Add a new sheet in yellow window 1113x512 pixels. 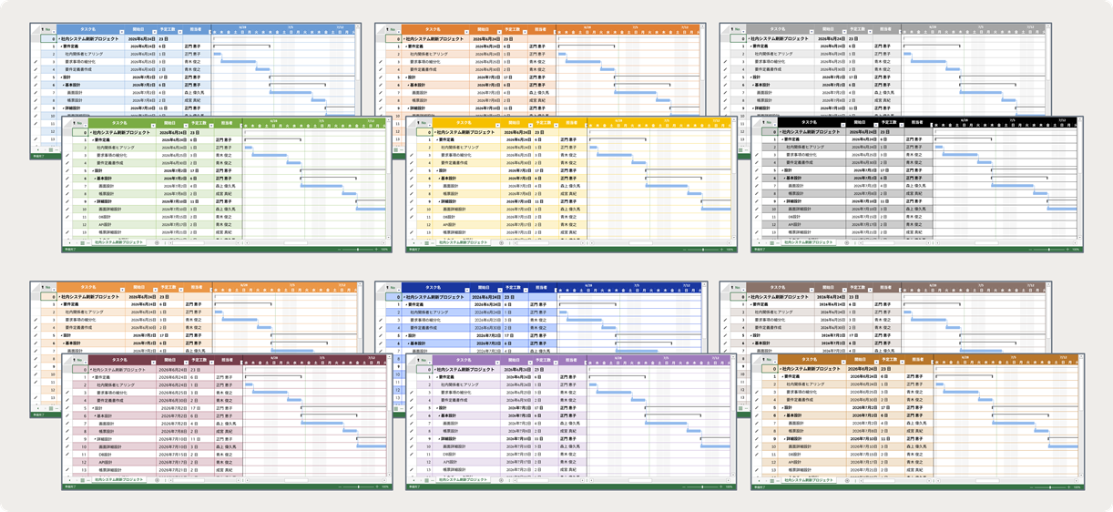[502, 242]
